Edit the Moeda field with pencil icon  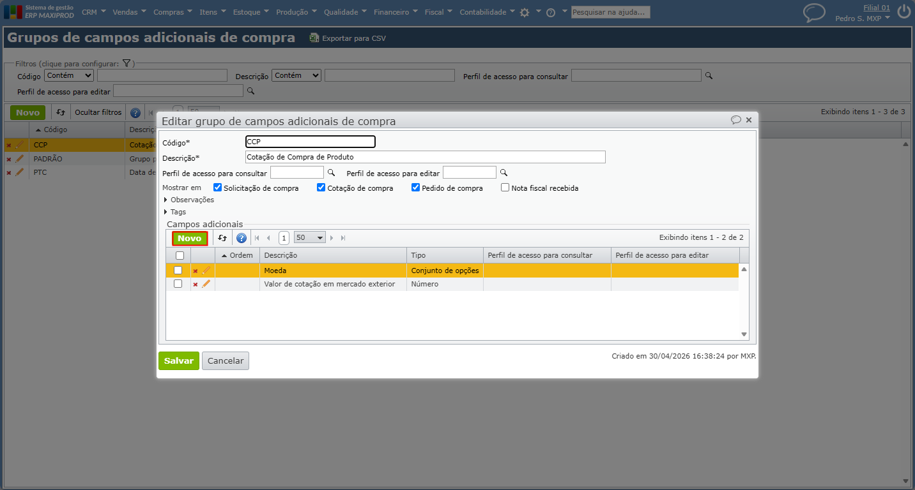click(206, 271)
